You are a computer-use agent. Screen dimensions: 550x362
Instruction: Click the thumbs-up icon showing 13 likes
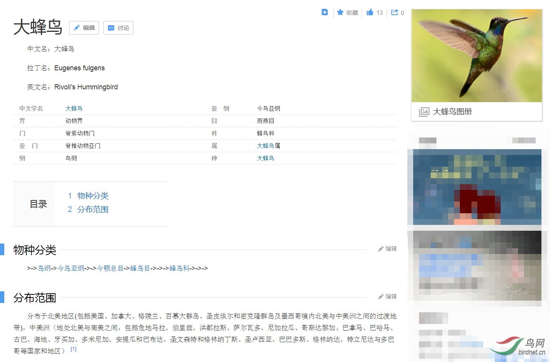click(370, 12)
